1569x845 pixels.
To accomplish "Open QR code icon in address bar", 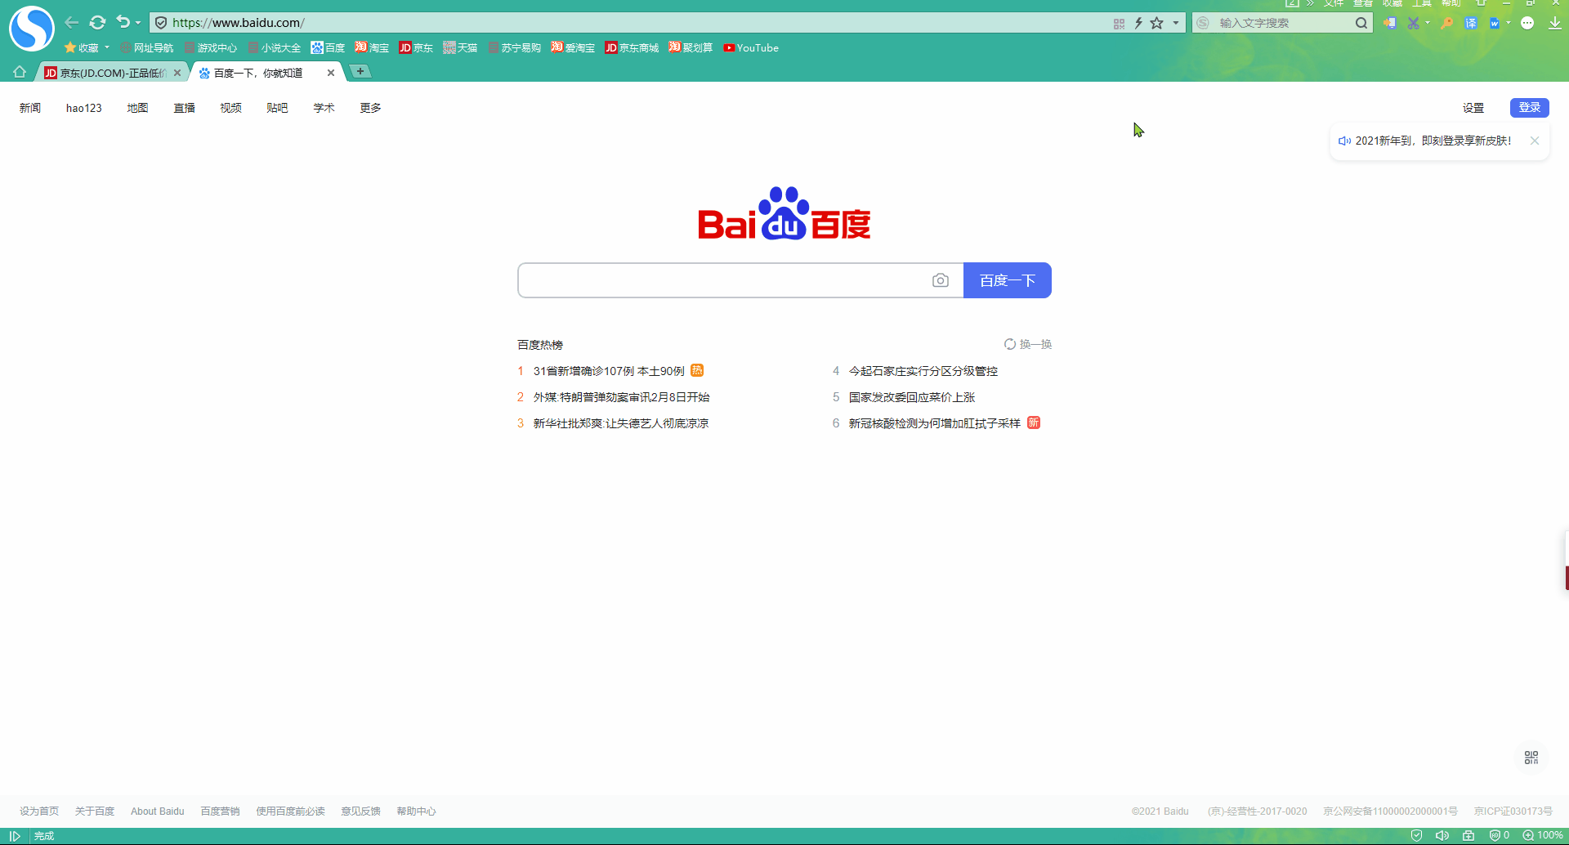I will pos(1119,24).
